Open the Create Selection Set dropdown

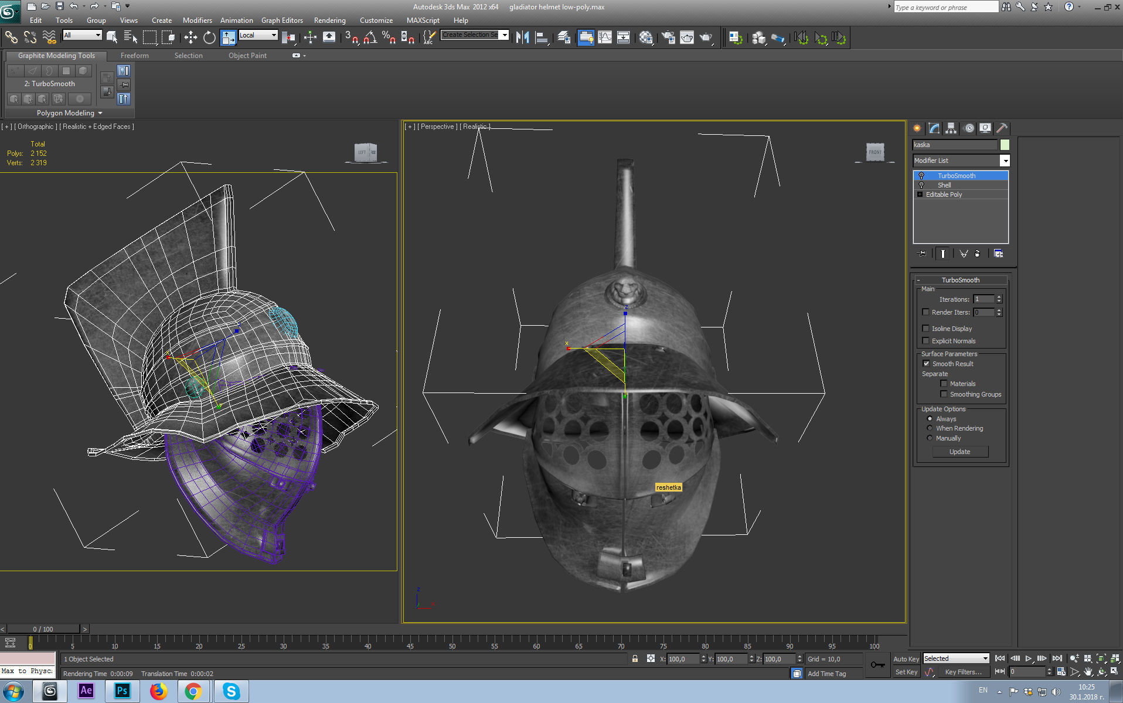point(505,35)
